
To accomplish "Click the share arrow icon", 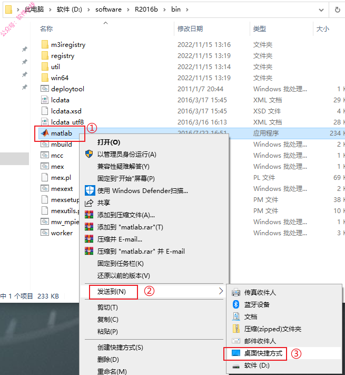I will point(89,203).
